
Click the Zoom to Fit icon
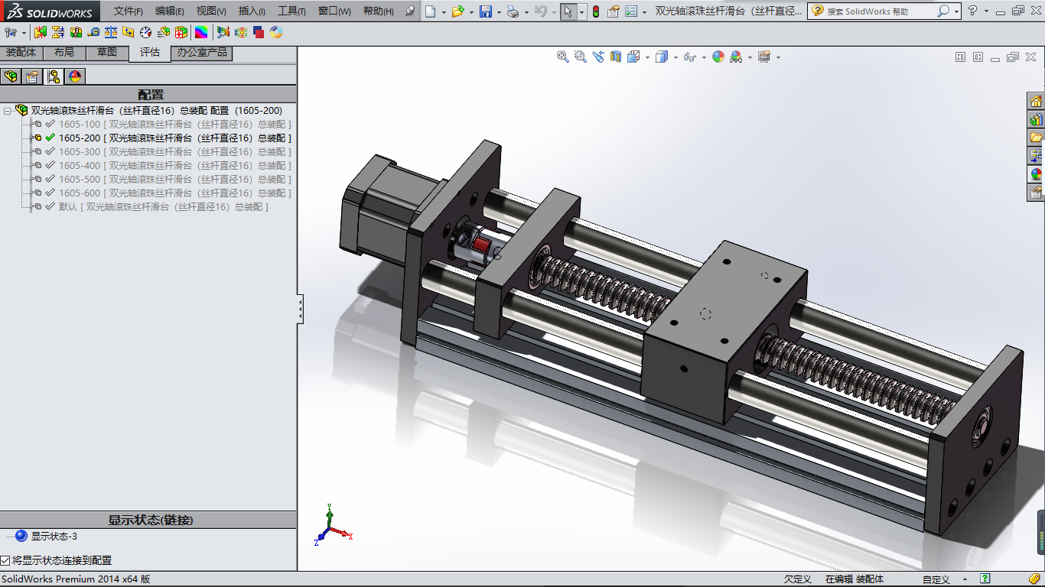tap(563, 57)
